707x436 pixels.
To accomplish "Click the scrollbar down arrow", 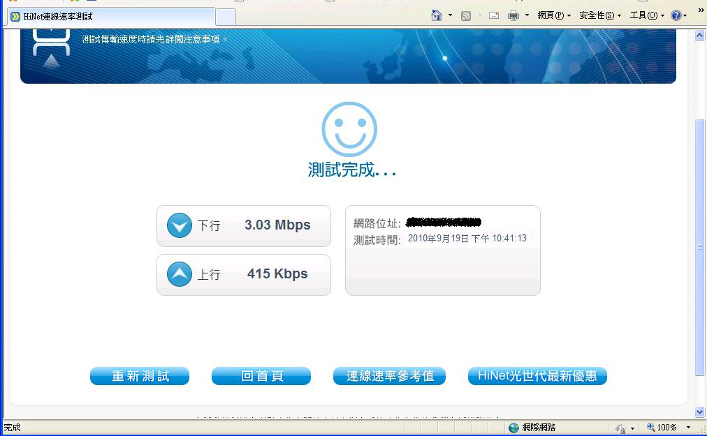I will (x=700, y=412).
